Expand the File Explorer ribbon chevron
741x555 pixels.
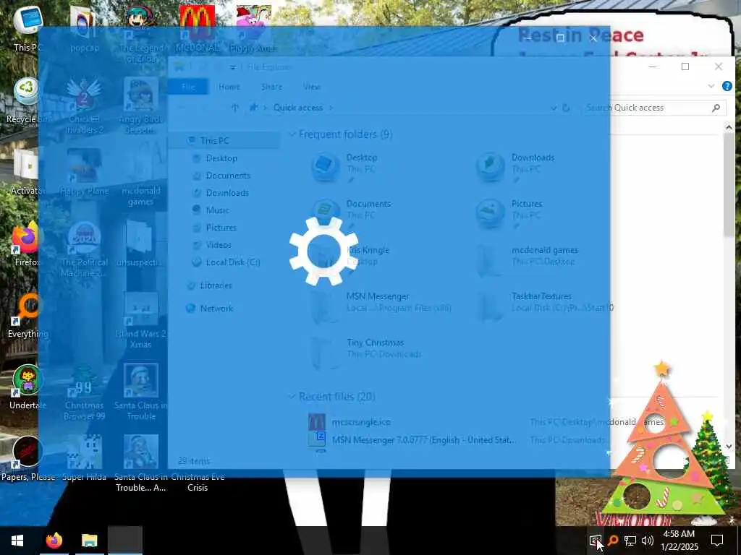[x=711, y=86]
